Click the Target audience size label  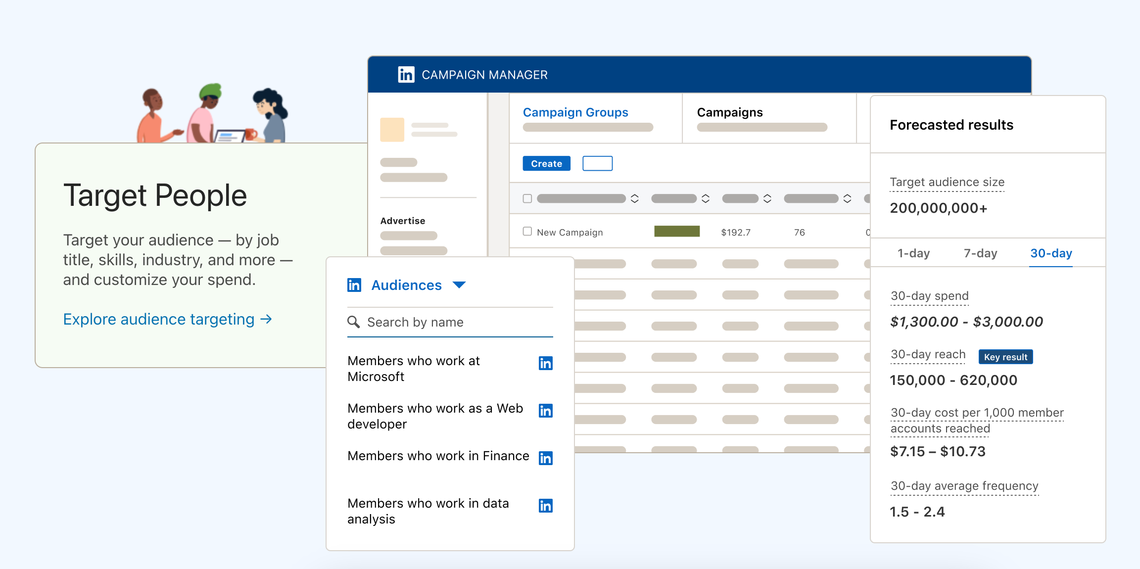(947, 182)
